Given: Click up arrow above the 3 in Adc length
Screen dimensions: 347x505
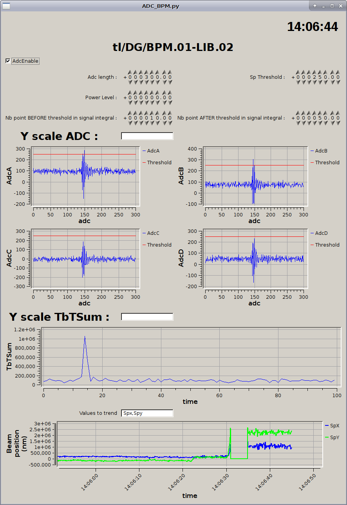Looking at the screenshot, I should (147, 72).
